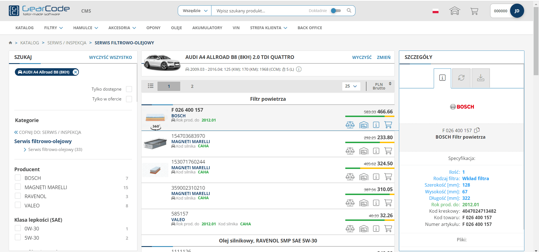Compare VALEO 585157 product
The width and height of the screenshot is (539, 252).
point(350,228)
